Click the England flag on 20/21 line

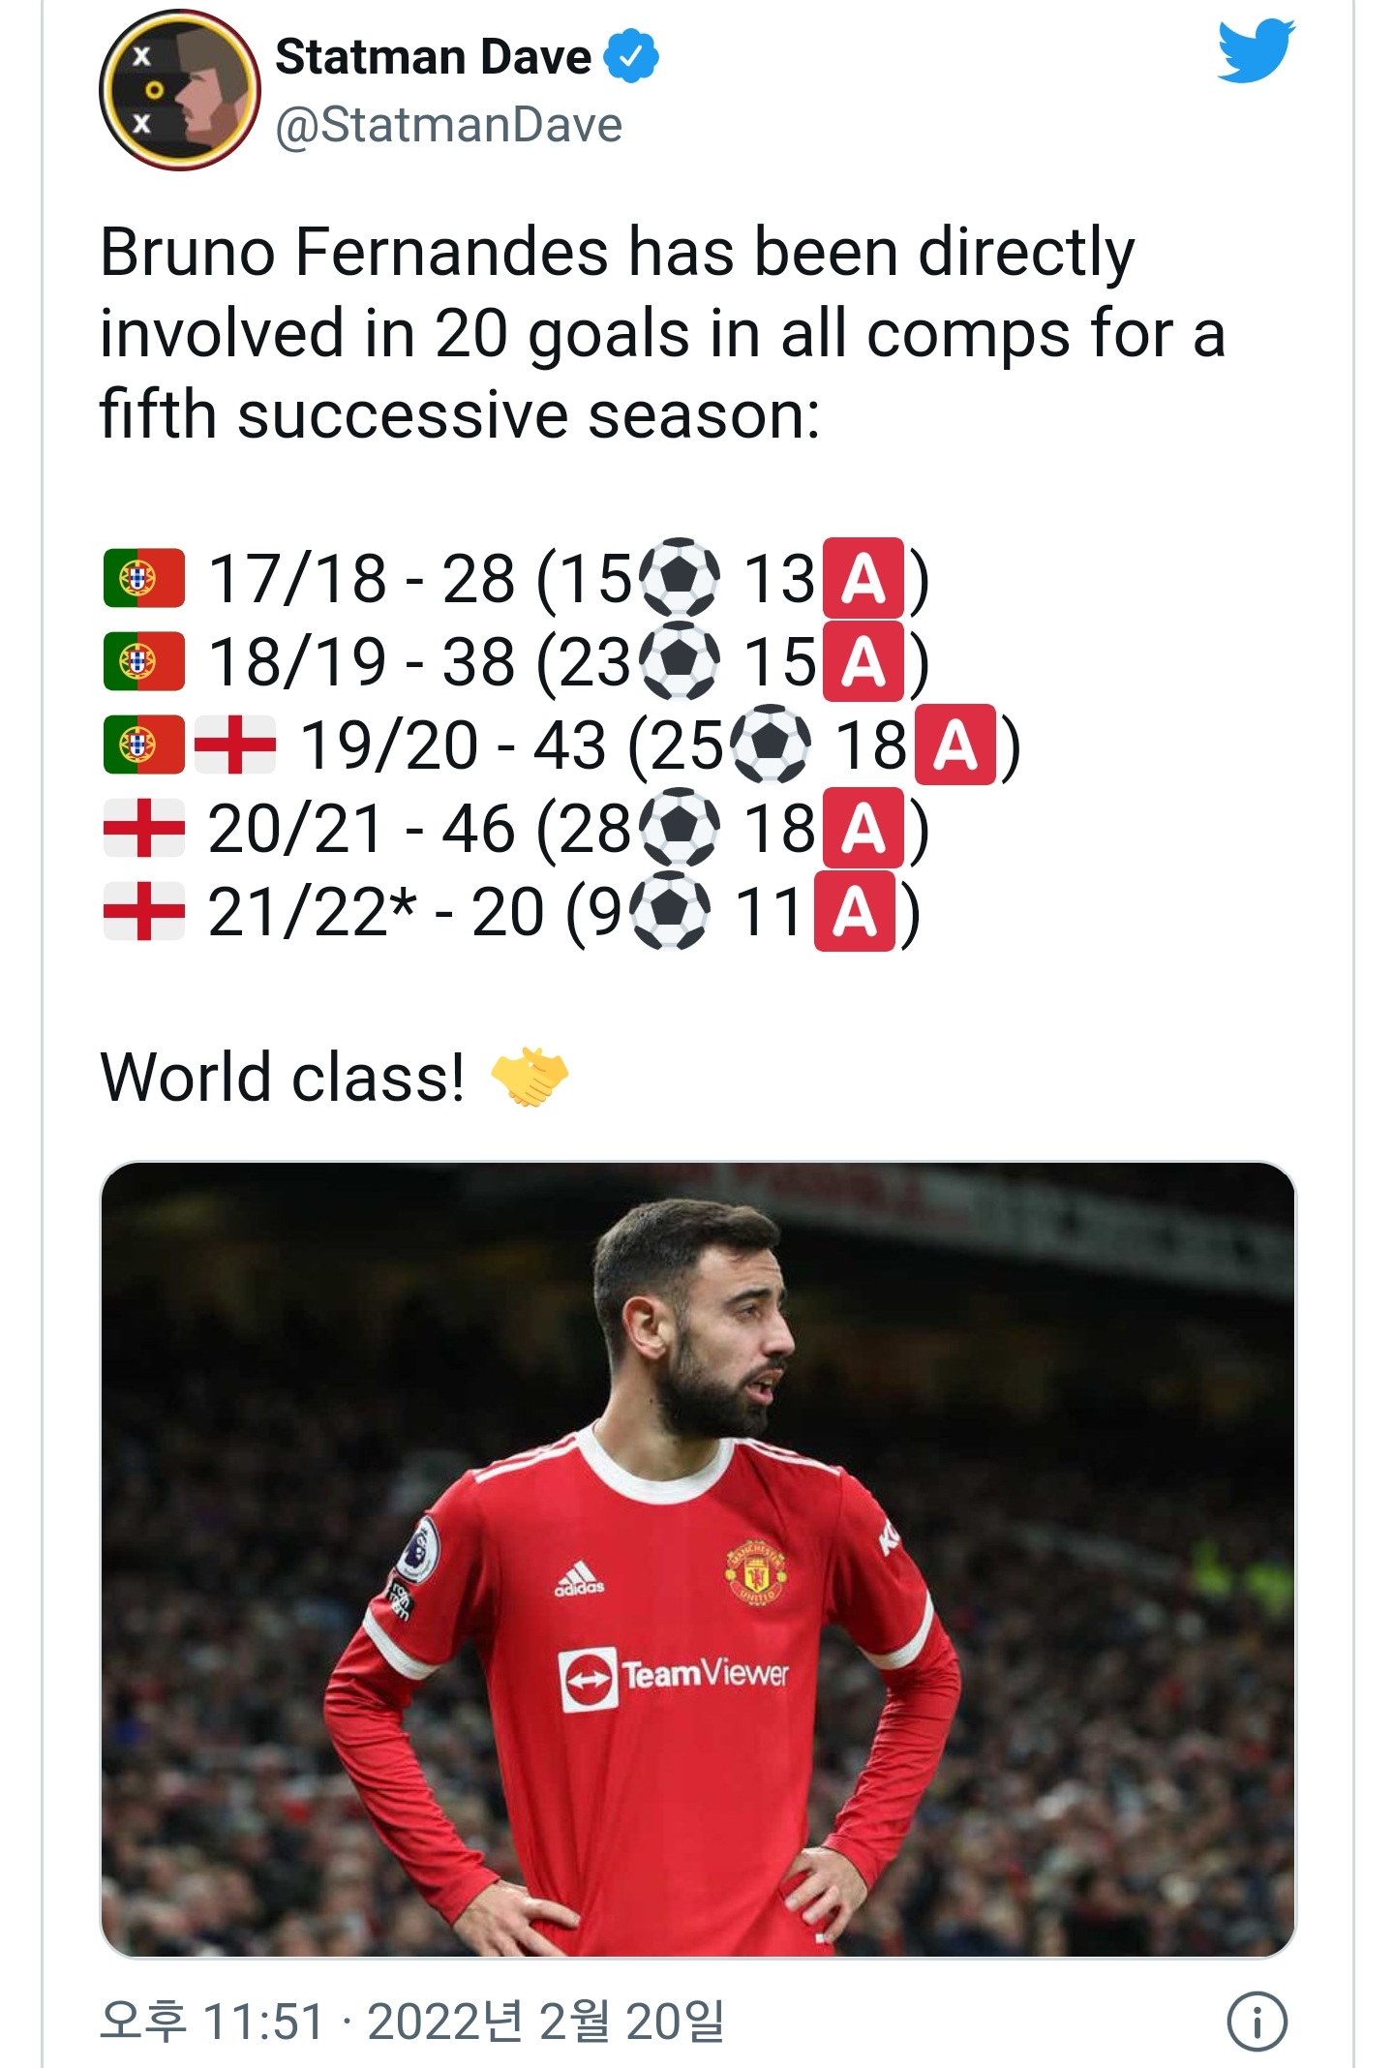144,828
